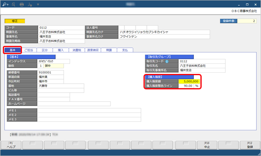
Task: Click the メモ１ input field
Action: (x=89, y=110)
